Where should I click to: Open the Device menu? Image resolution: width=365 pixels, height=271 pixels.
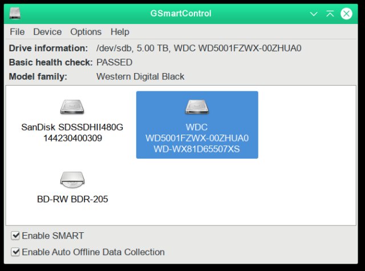[x=47, y=31]
